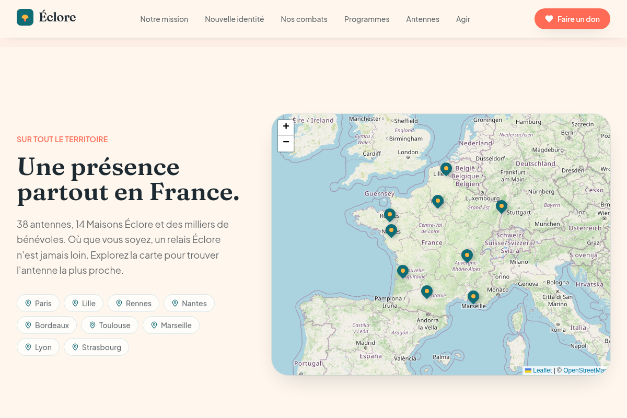This screenshot has height=418, width=627.
Task: Click the Lille map marker
Action: pyautogui.click(x=446, y=169)
